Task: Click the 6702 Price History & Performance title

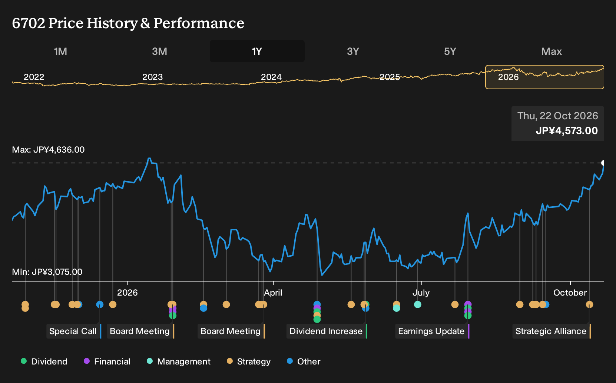Action: tap(128, 23)
